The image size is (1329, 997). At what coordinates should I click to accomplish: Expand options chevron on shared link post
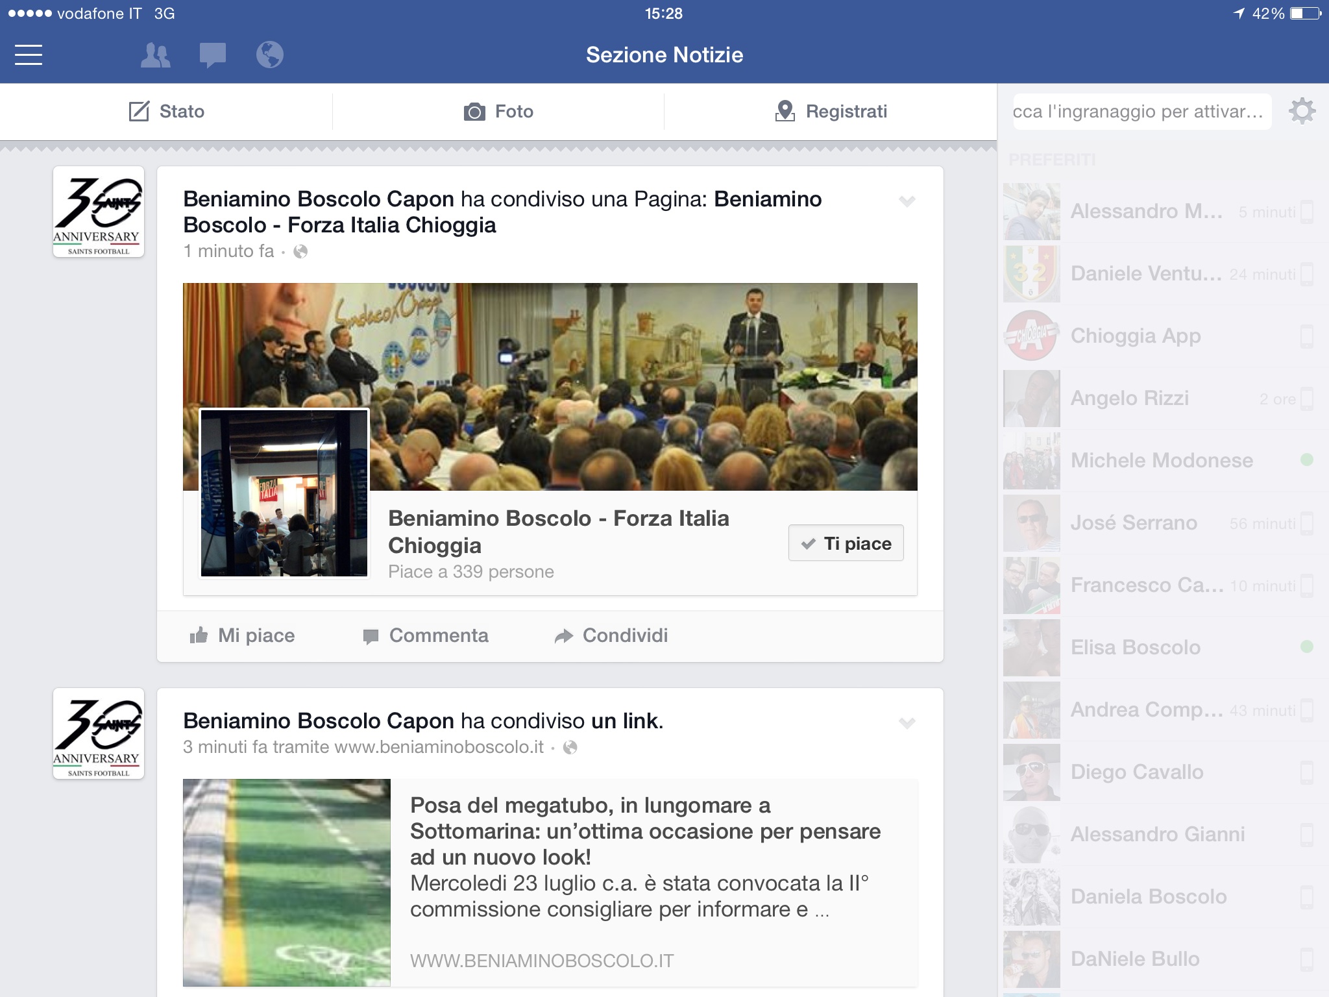[907, 723]
